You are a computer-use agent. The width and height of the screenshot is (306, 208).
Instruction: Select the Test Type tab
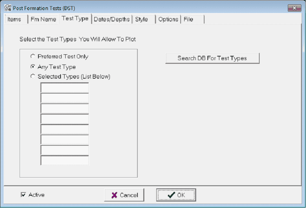(x=75, y=19)
